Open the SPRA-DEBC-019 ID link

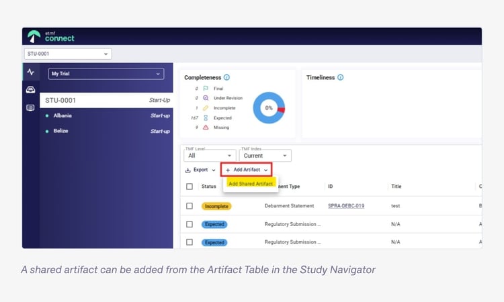pos(346,206)
